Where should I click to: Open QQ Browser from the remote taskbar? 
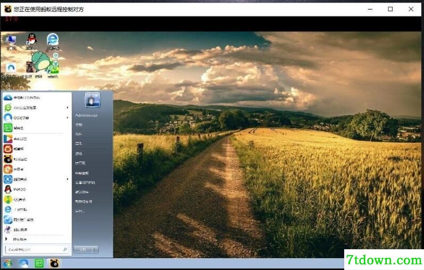(x=23, y=264)
